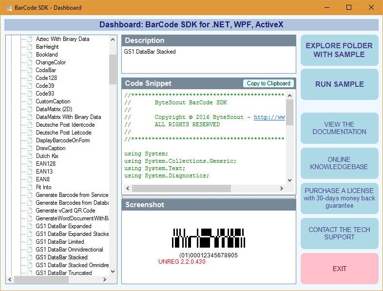Click the file icon beside GS1 DataBar Limited
This screenshot has width=383, height=291.
[x=30, y=242]
